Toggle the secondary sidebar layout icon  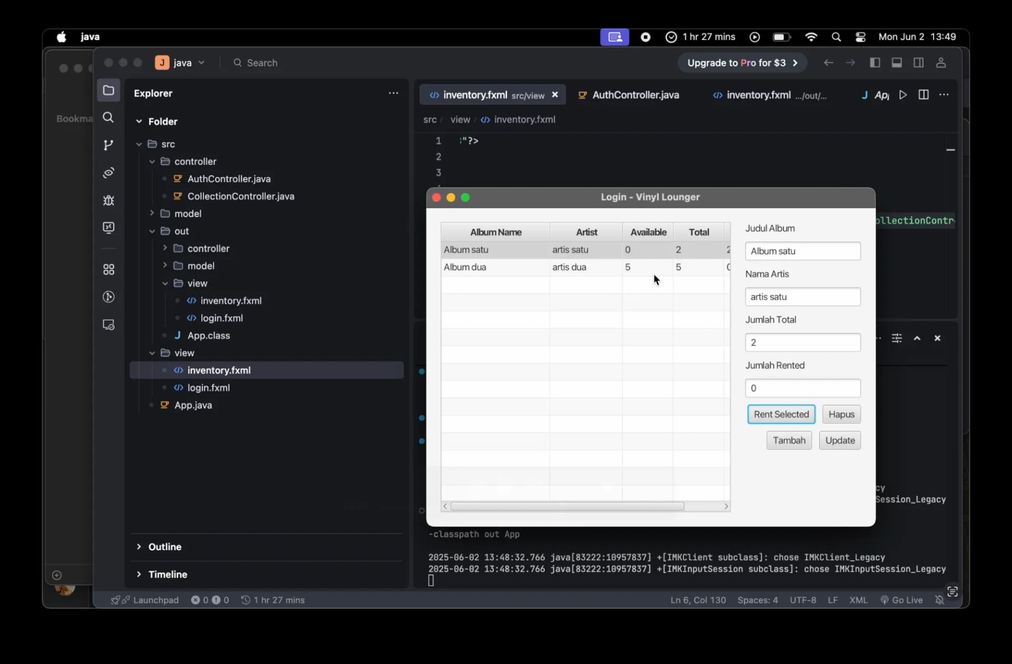pos(918,63)
